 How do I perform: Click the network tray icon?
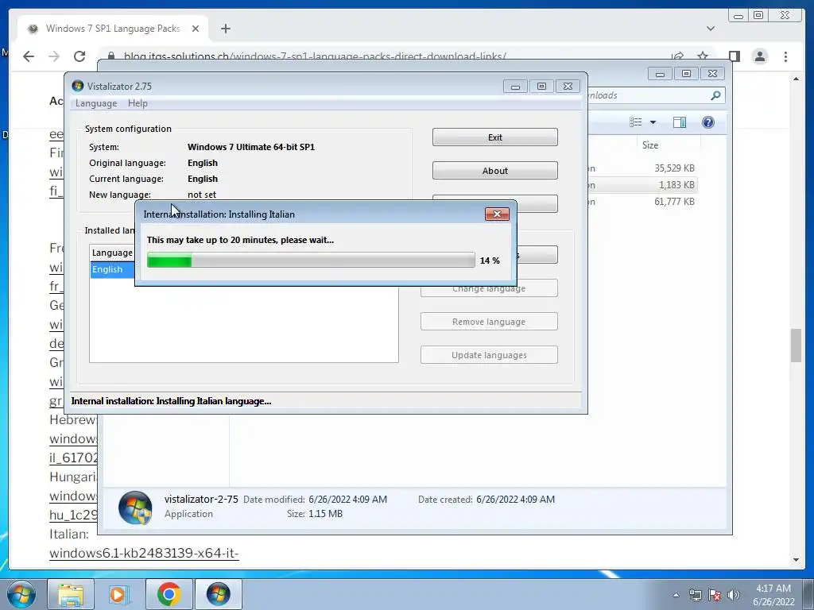click(695, 595)
